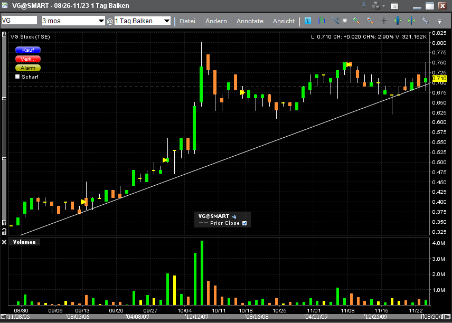
Task: Maximize the chart window
Action: coord(429,6)
